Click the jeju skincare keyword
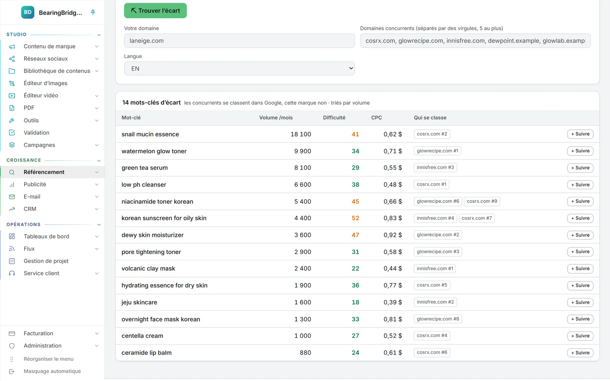The height and width of the screenshot is (381, 610). (x=139, y=302)
